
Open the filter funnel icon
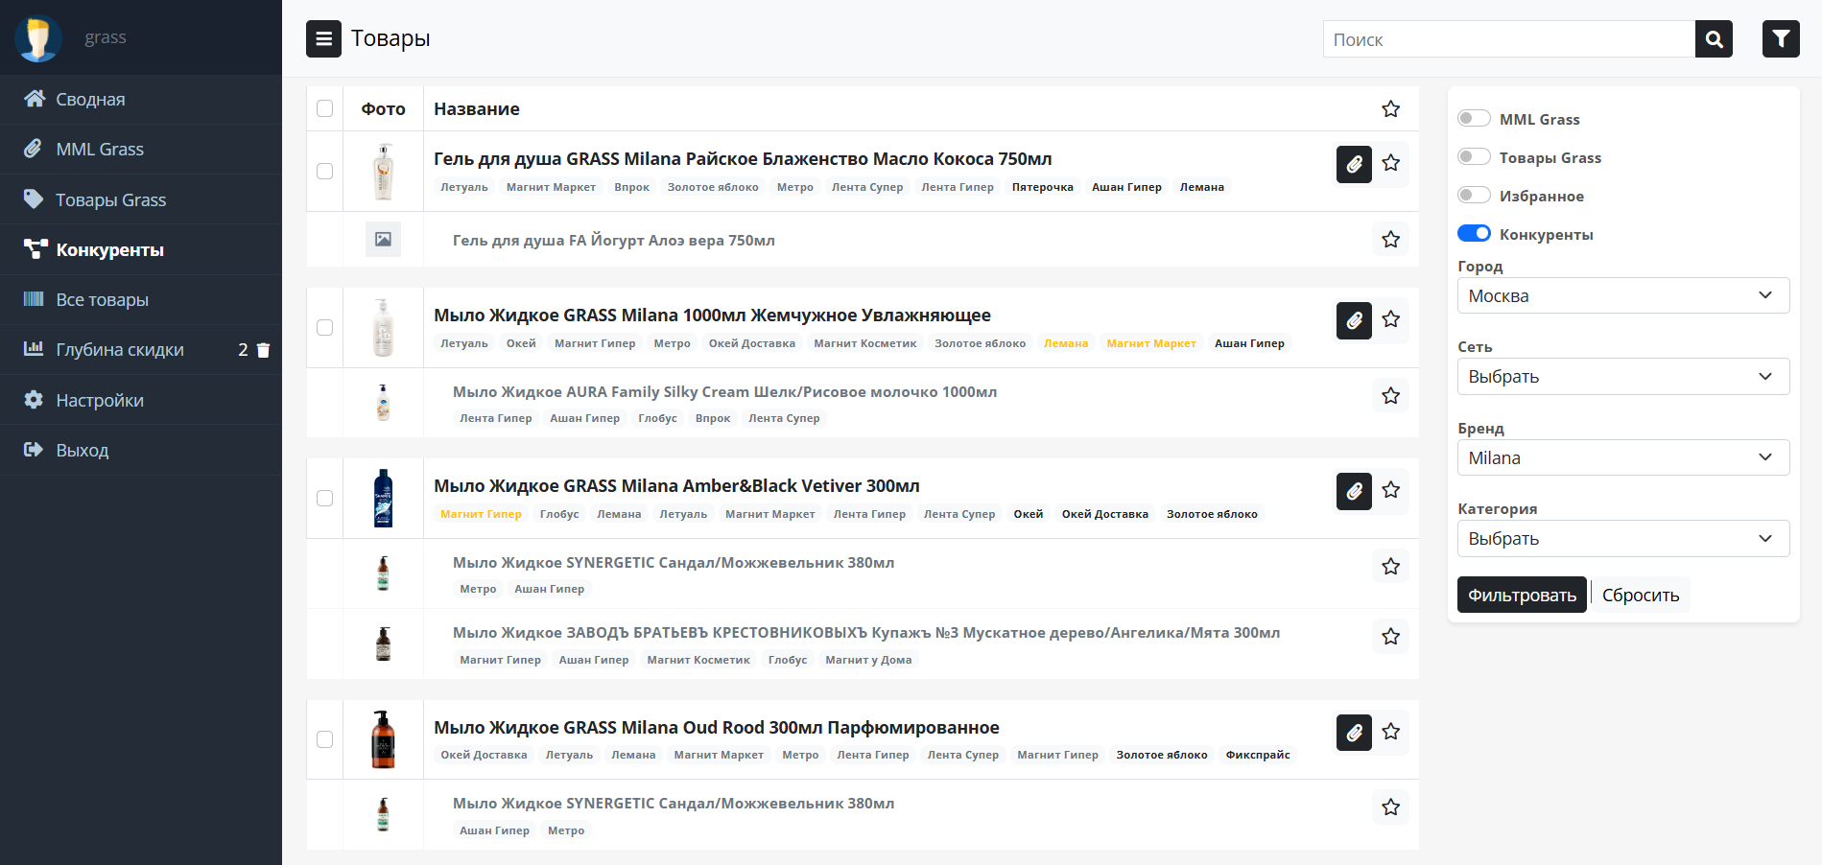click(1781, 39)
